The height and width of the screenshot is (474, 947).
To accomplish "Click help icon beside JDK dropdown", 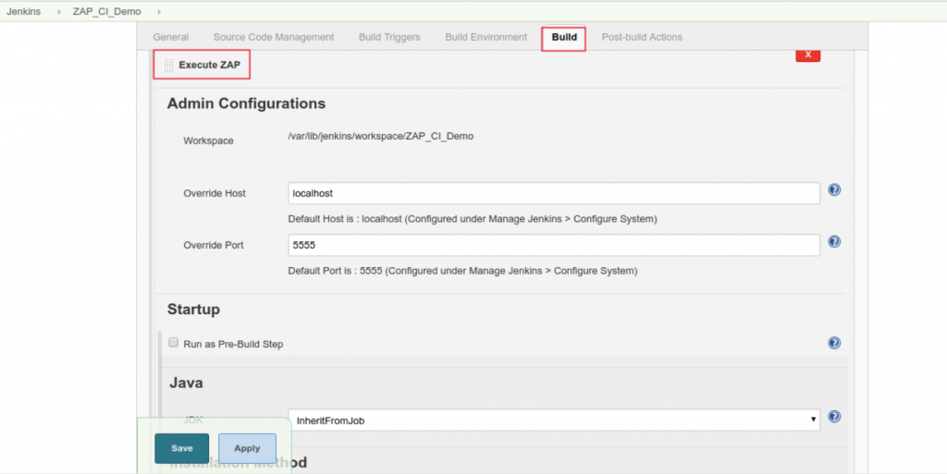I will 834,417.
